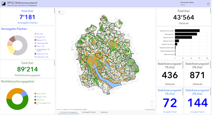Switch to the Nichtbetrachtungsgebiet tab
The width and height of the screenshot is (212, 115).
69,112
